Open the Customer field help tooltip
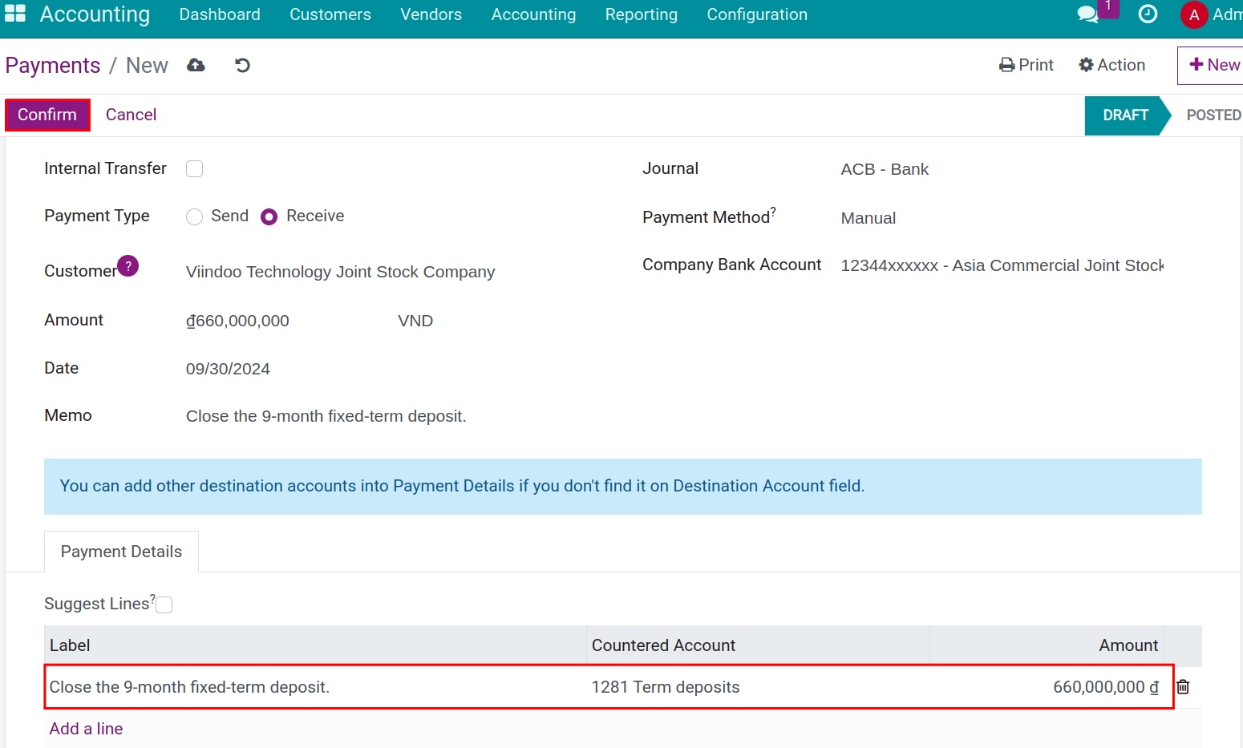 point(128,265)
